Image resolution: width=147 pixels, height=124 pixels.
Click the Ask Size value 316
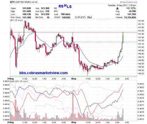click(x=47, y=11)
